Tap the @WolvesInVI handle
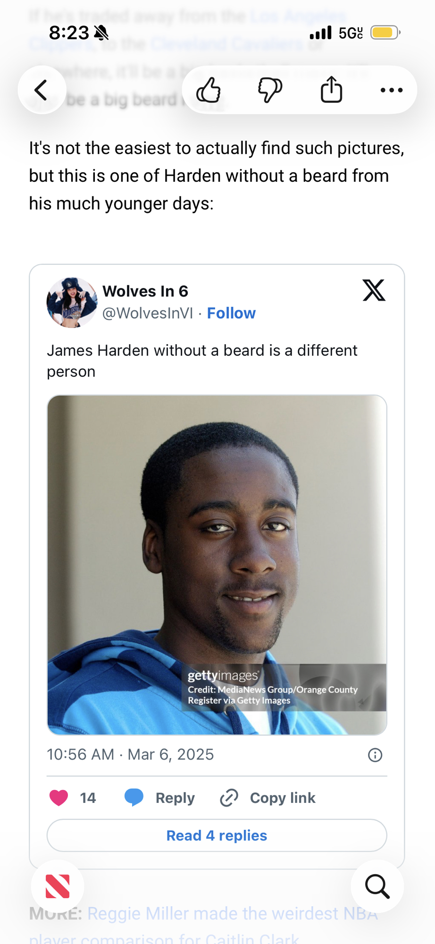Screen dimensions: 435x944 148,313
